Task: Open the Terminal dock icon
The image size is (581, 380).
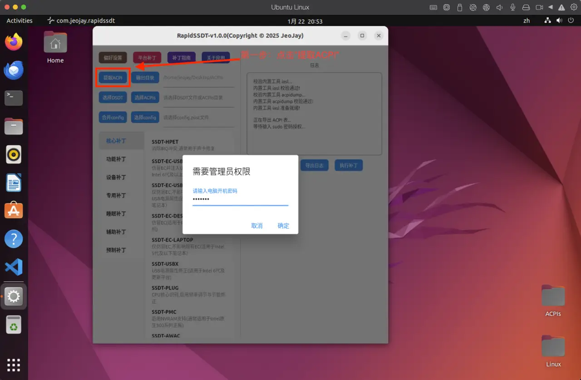Action: point(14,98)
